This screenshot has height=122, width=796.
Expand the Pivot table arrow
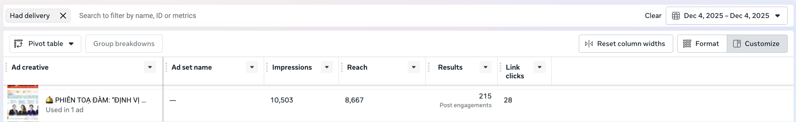71,44
